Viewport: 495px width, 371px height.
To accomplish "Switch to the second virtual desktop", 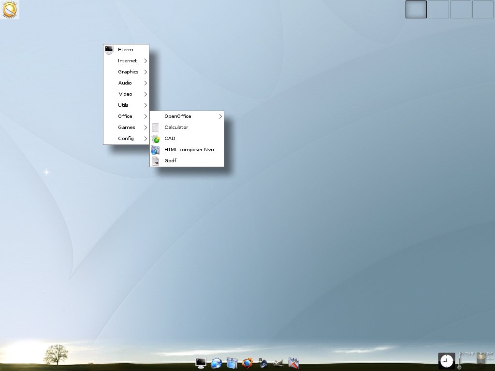I will click(438, 9).
